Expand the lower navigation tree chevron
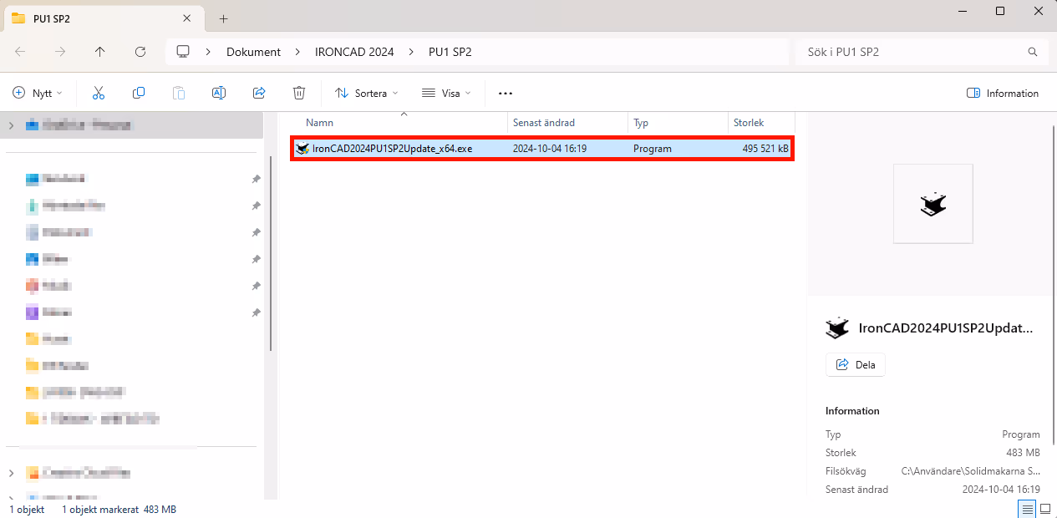The height and width of the screenshot is (518, 1057). point(11,473)
